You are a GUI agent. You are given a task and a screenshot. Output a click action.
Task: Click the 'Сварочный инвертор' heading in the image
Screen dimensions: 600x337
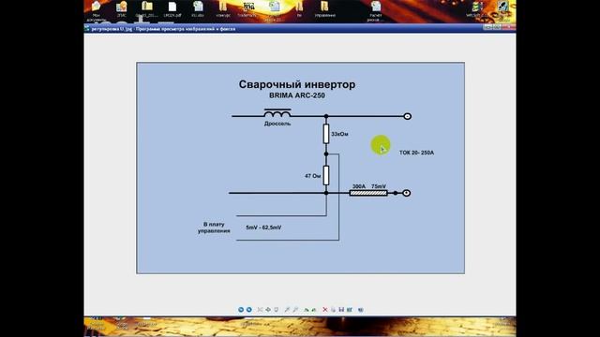tap(297, 84)
